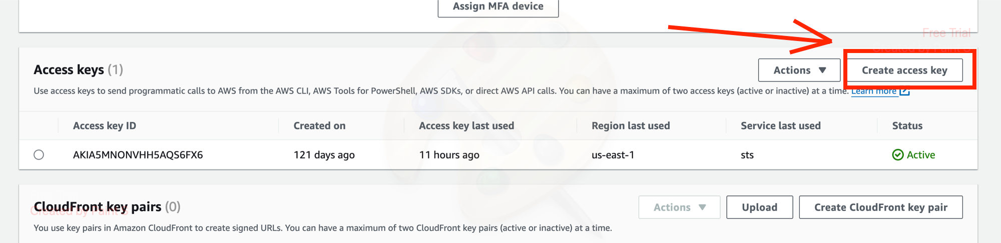Select the radio button for key AKIA5MNONVHH5AQS6FX6
Image resolution: width=1001 pixels, height=243 pixels.
39,155
